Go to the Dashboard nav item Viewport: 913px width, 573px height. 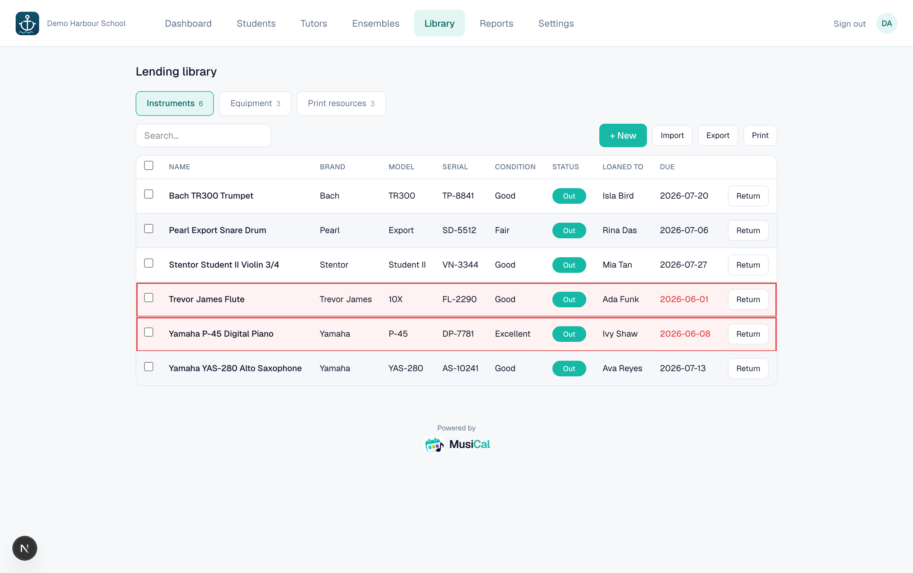(188, 23)
